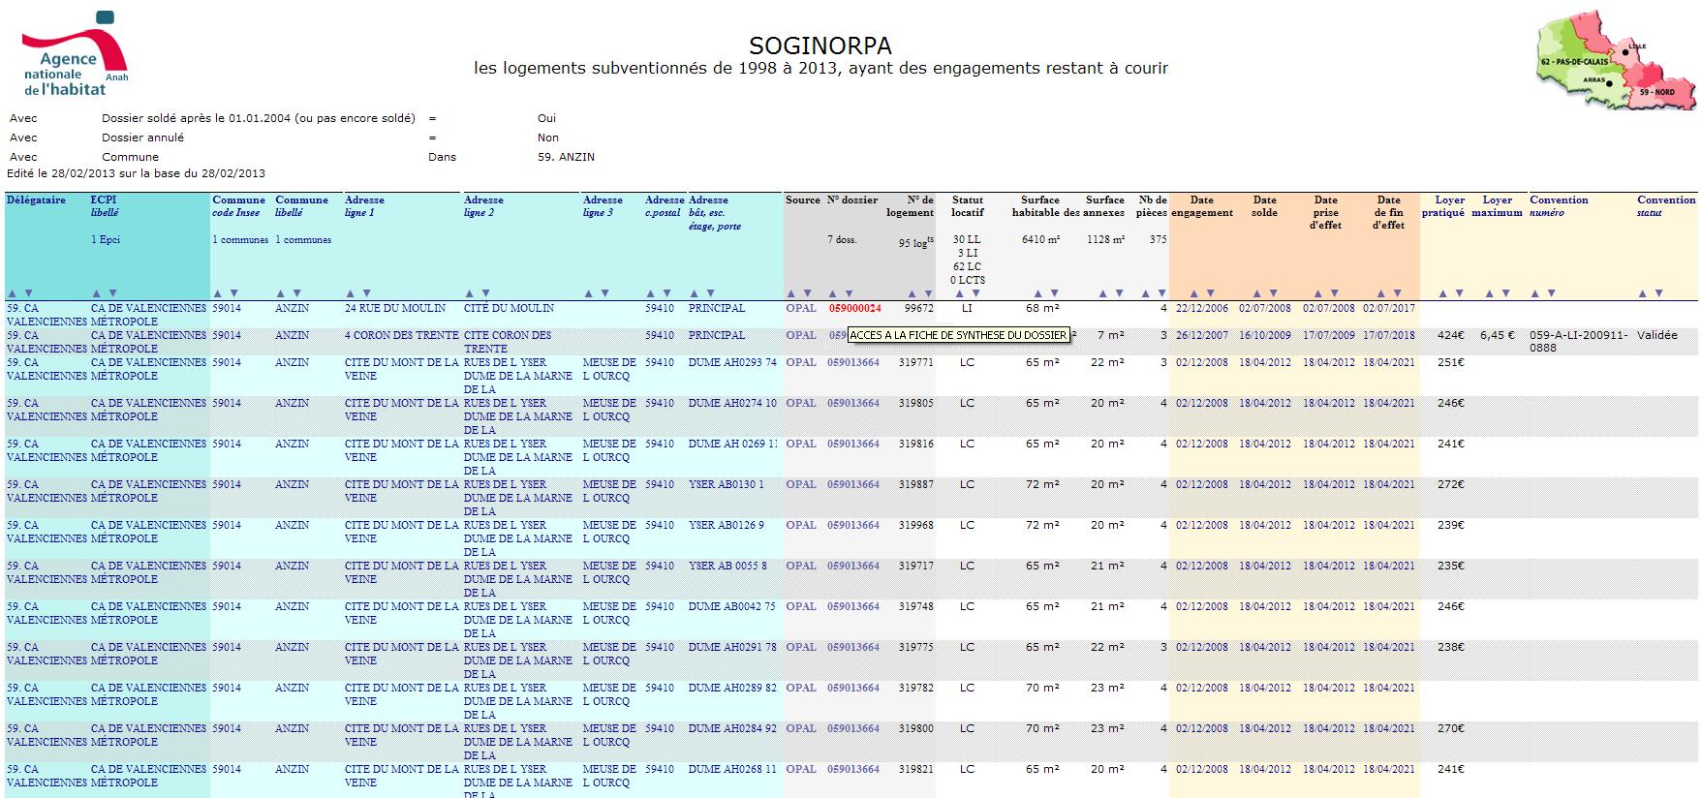Sort Adresse c.postal column descending
The height and width of the screenshot is (798, 1701).
[667, 293]
